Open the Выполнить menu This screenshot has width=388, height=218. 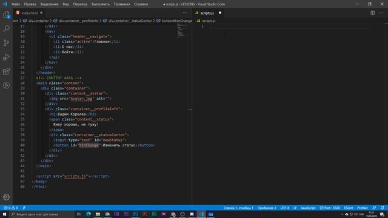click(101, 4)
